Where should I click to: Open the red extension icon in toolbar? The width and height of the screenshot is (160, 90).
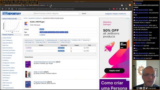114,9
